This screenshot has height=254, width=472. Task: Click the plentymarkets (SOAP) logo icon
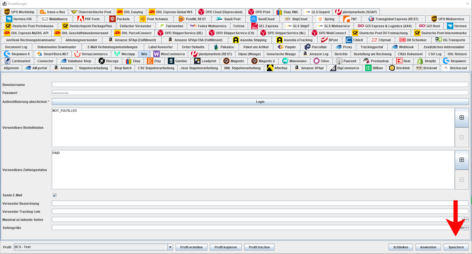(338, 12)
